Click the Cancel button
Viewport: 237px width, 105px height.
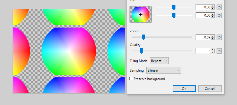pyautogui.click(x=210, y=89)
